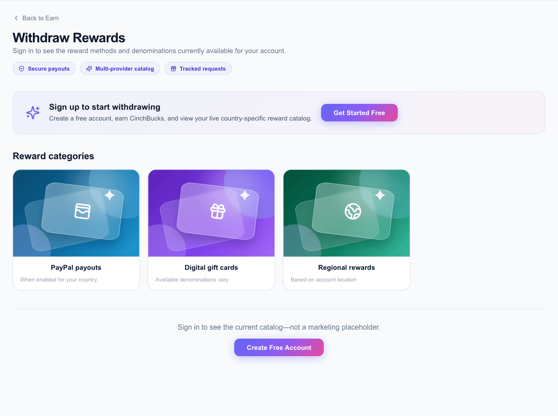
Task: Click the star sparkle on PayPal card
Action: coord(109,195)
